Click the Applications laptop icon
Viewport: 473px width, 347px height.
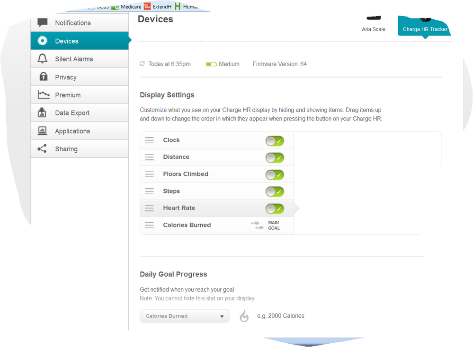[42, 131]
